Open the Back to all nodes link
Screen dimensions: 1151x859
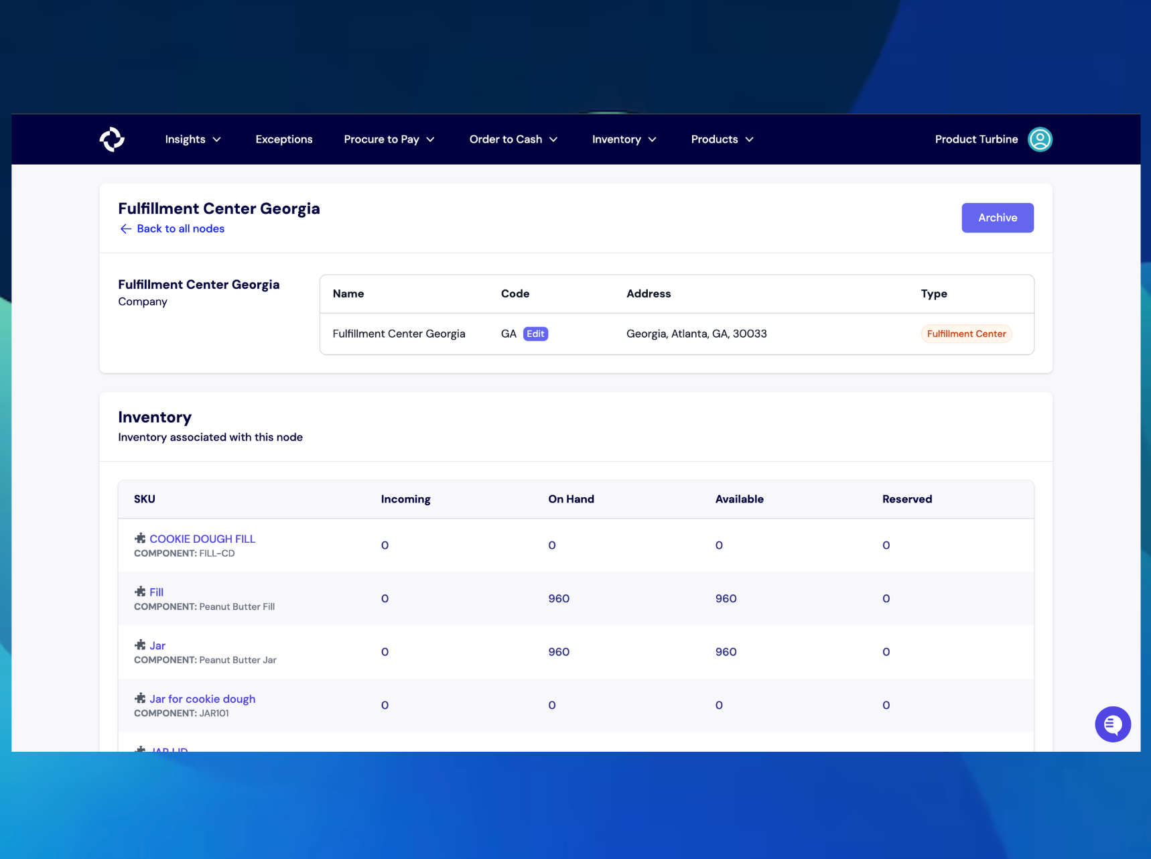tap(180, 228)
